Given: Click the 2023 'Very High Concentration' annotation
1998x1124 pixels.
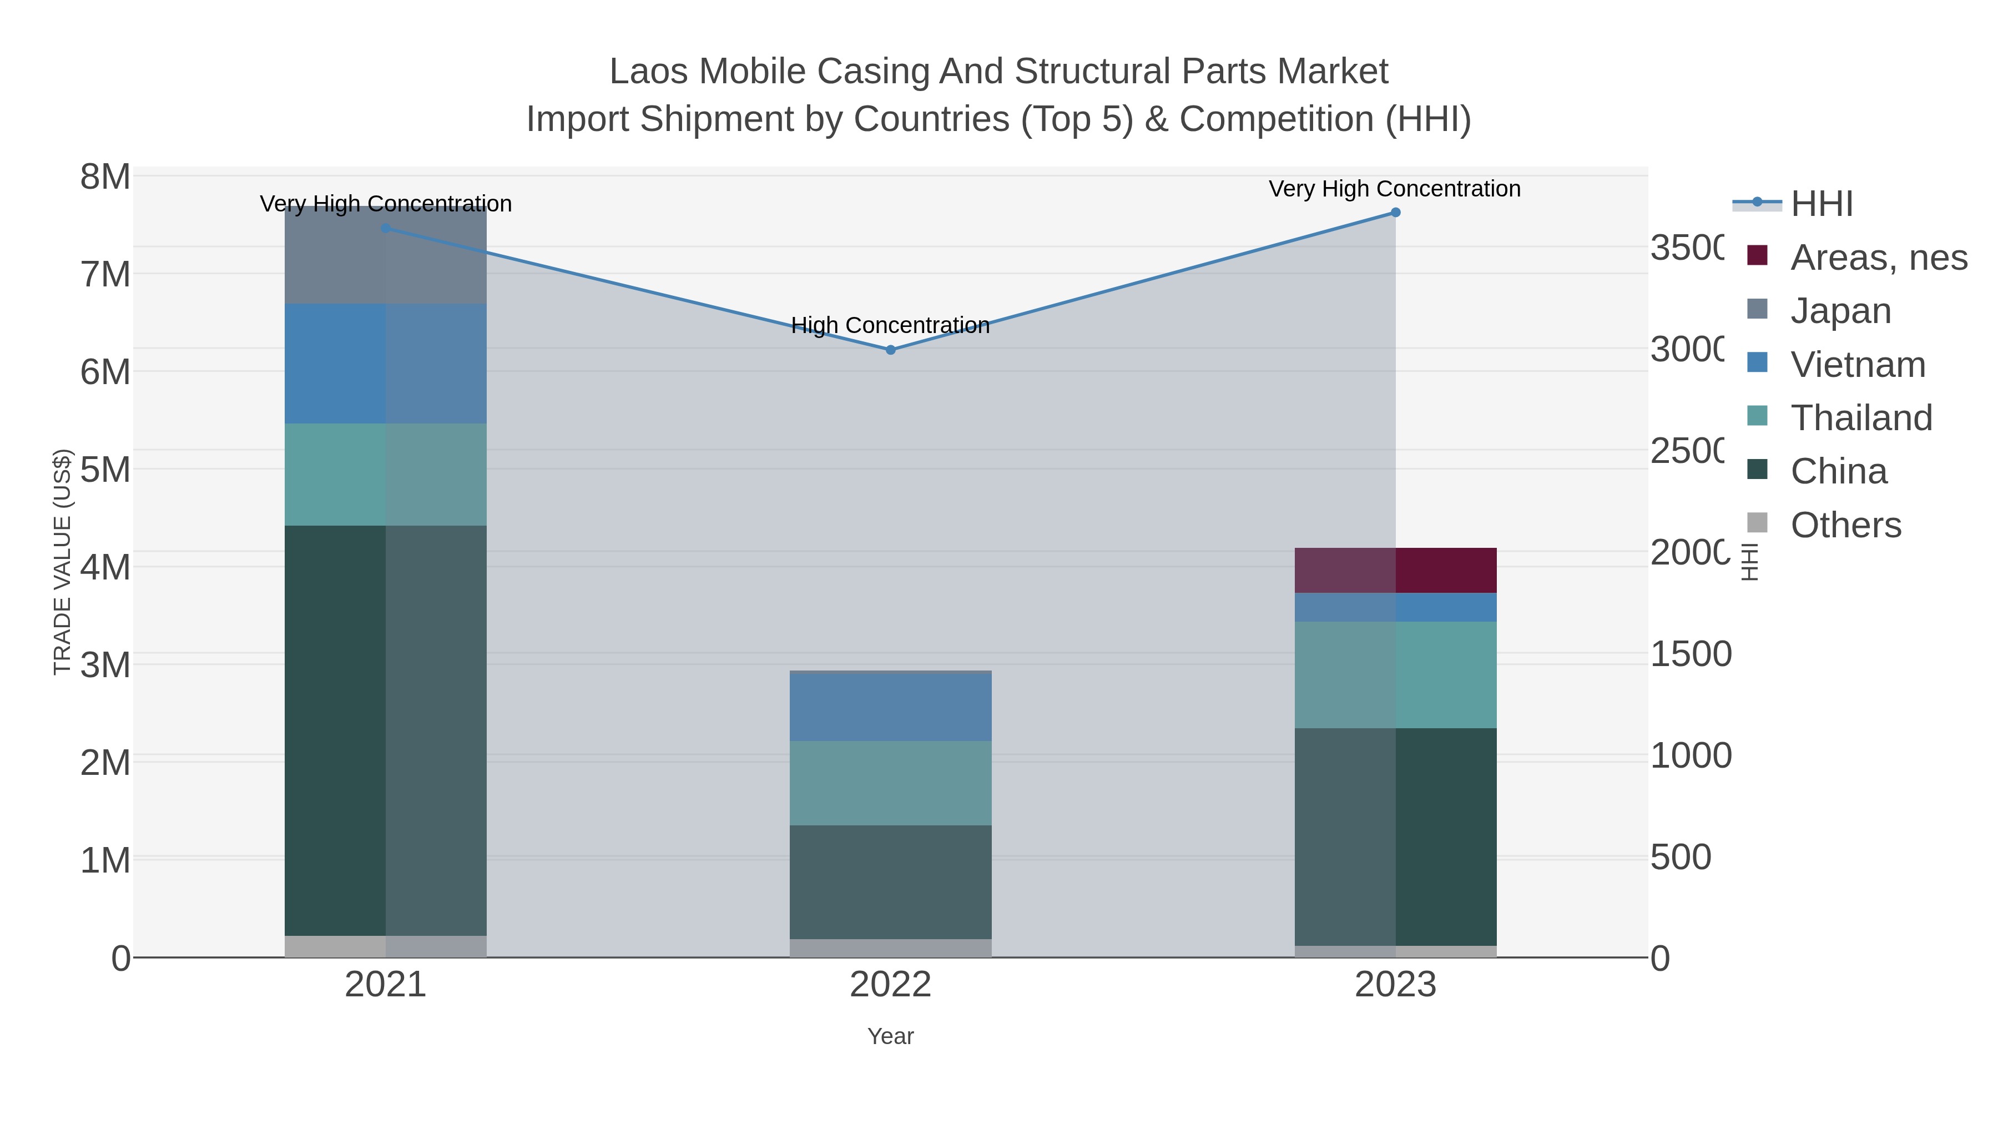Looking at the screenshot, I should tap(1395, 189).
